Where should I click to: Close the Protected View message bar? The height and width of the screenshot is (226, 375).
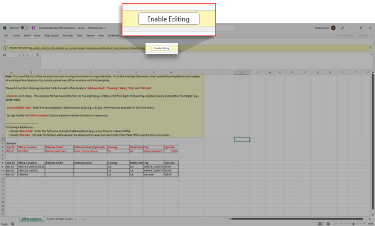tap(370, 48)
